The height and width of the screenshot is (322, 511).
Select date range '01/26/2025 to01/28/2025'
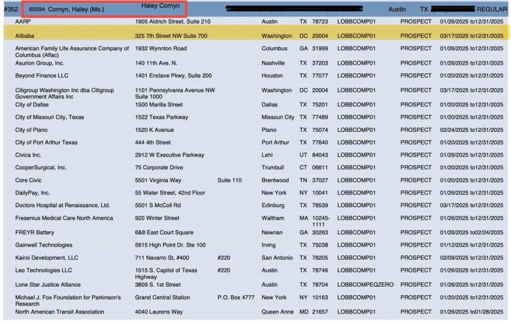coord(472,312)
